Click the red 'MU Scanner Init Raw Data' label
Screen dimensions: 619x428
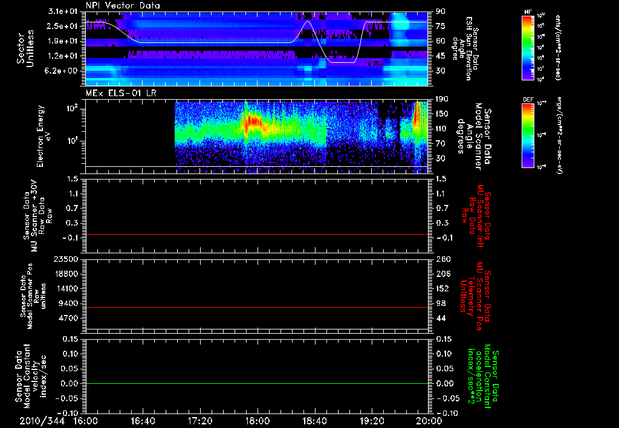[476, 216]
